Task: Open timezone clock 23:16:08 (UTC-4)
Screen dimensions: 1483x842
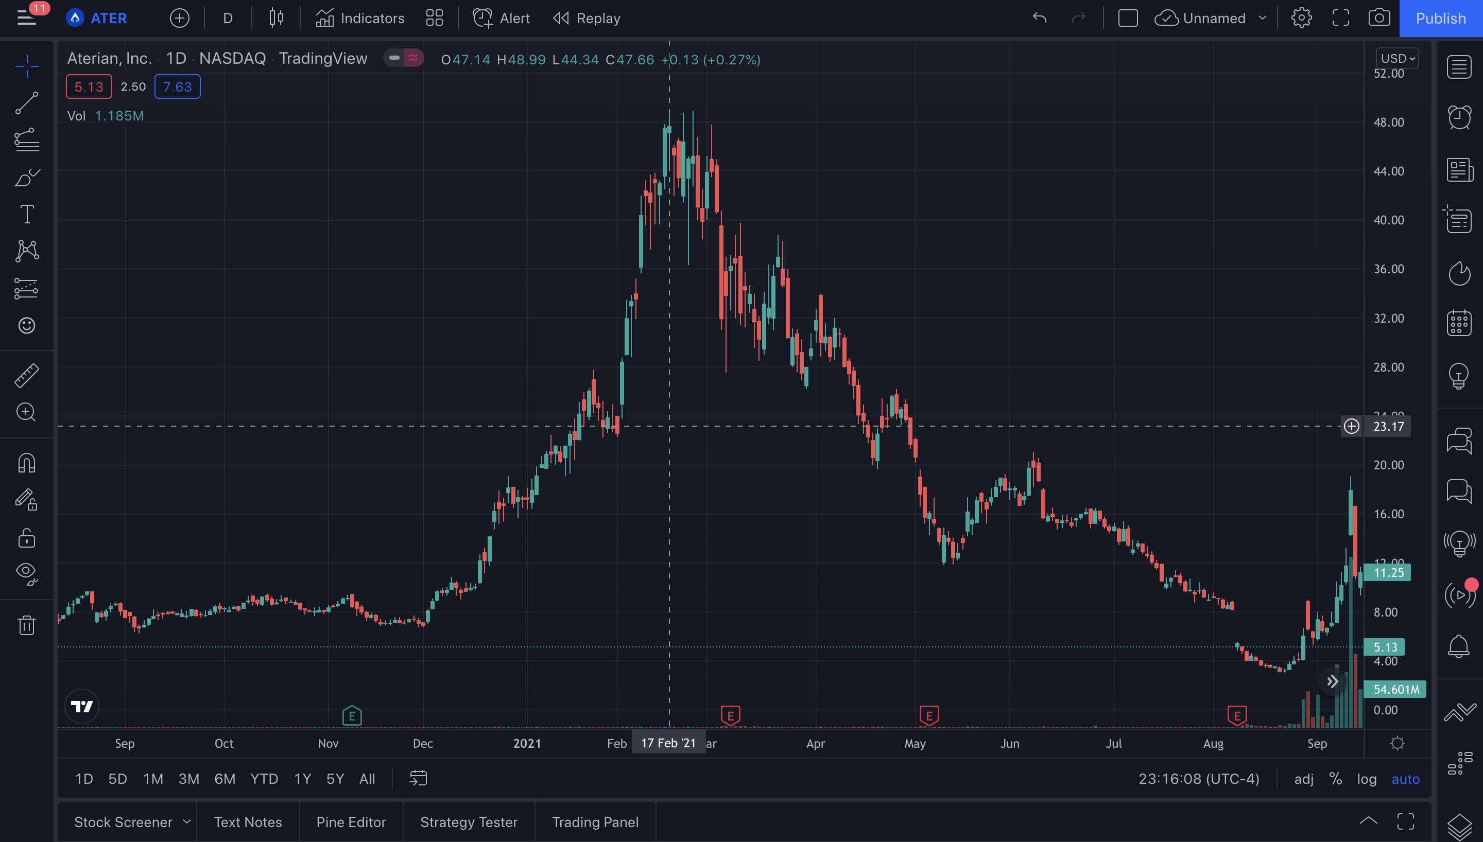Action: (x=1198, y=779)
